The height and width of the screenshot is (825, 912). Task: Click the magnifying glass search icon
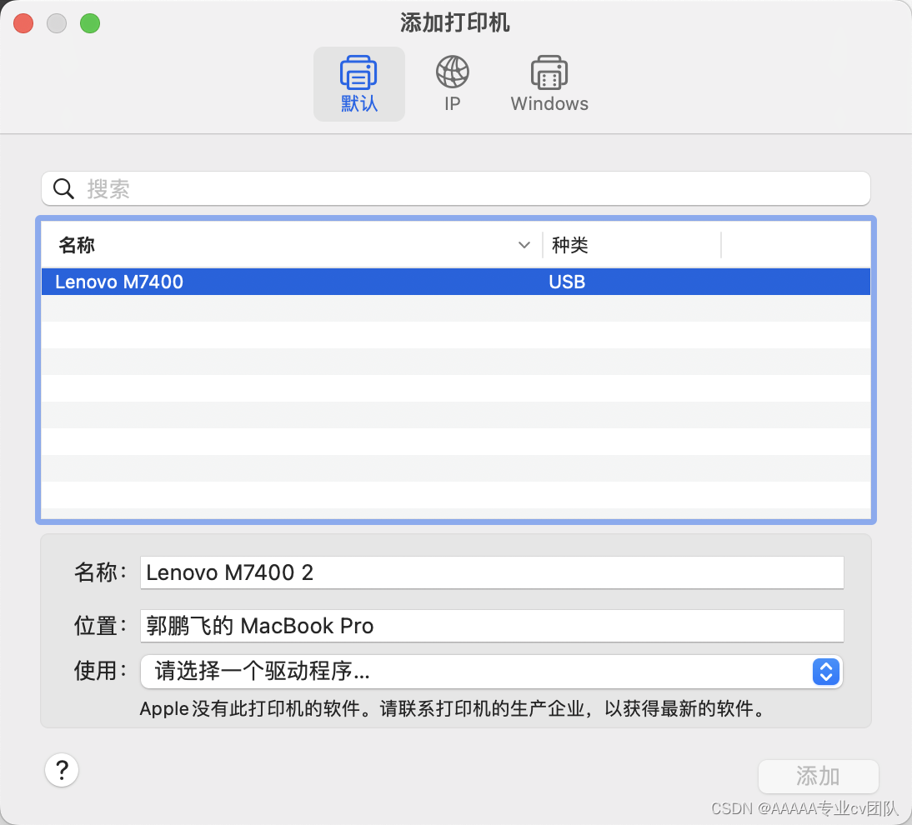coord(63,189)
